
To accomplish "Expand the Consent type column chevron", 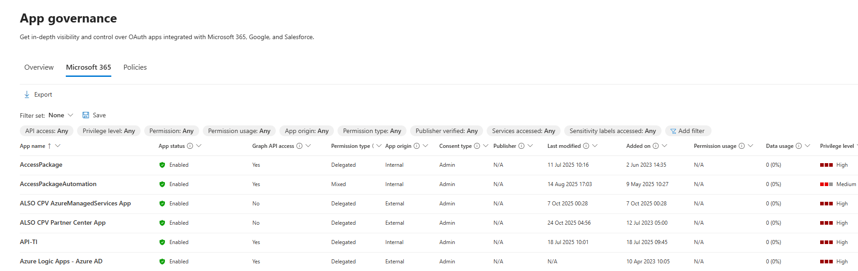I will click(x=485, y=146).
